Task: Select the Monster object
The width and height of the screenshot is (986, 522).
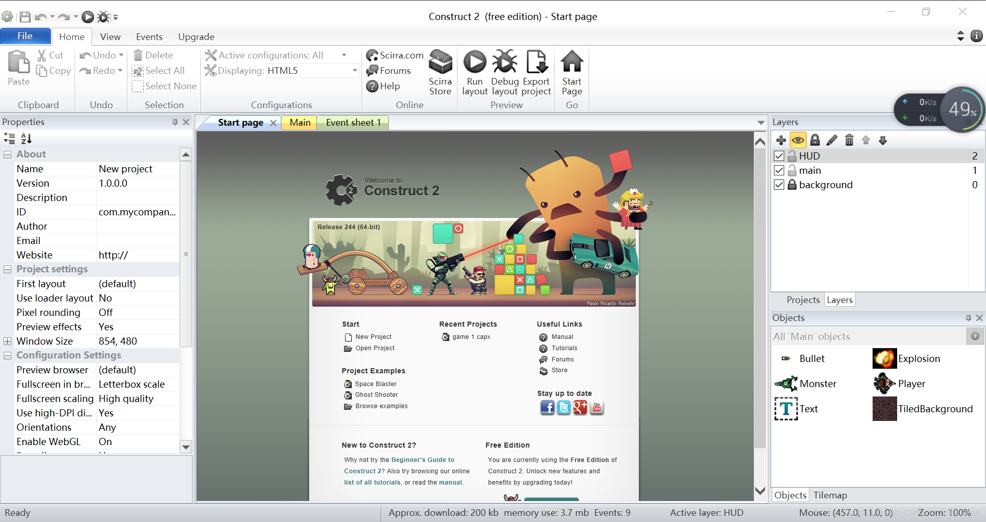Action: (805, 384)
